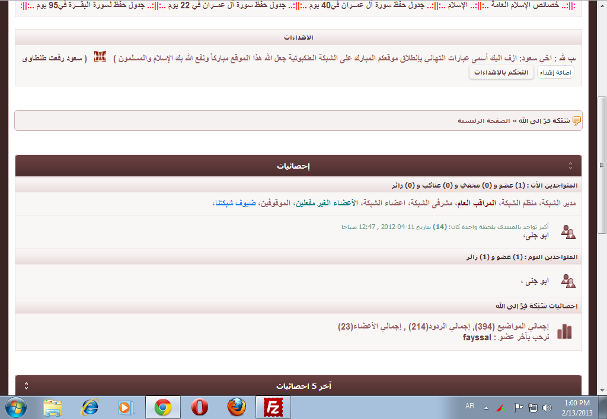Open Windows Media Player taskbar icon
The width and height of the screenshot is (607, 419).
pyautogui.click(x=126, y=407)
